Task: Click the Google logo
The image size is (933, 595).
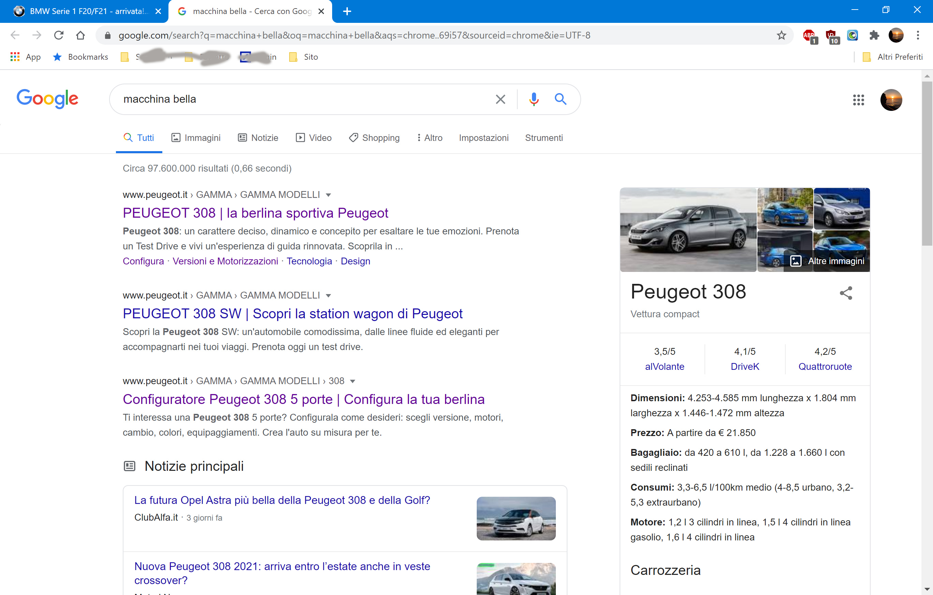Action: click(x=47, y=99)
